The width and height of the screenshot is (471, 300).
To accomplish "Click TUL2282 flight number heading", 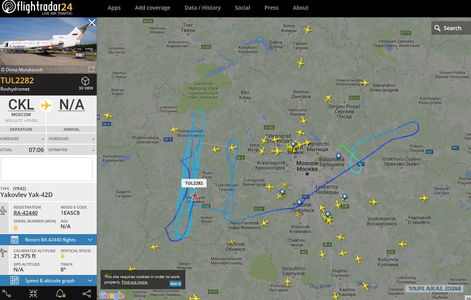I will [x=17, y=81].
